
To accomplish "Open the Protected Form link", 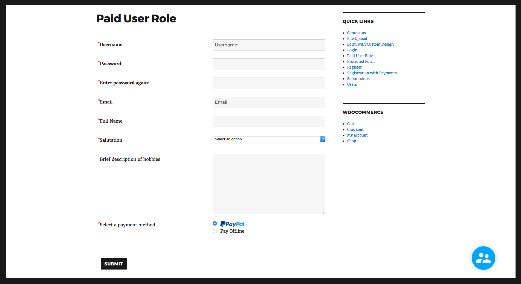I will point(361,61).
